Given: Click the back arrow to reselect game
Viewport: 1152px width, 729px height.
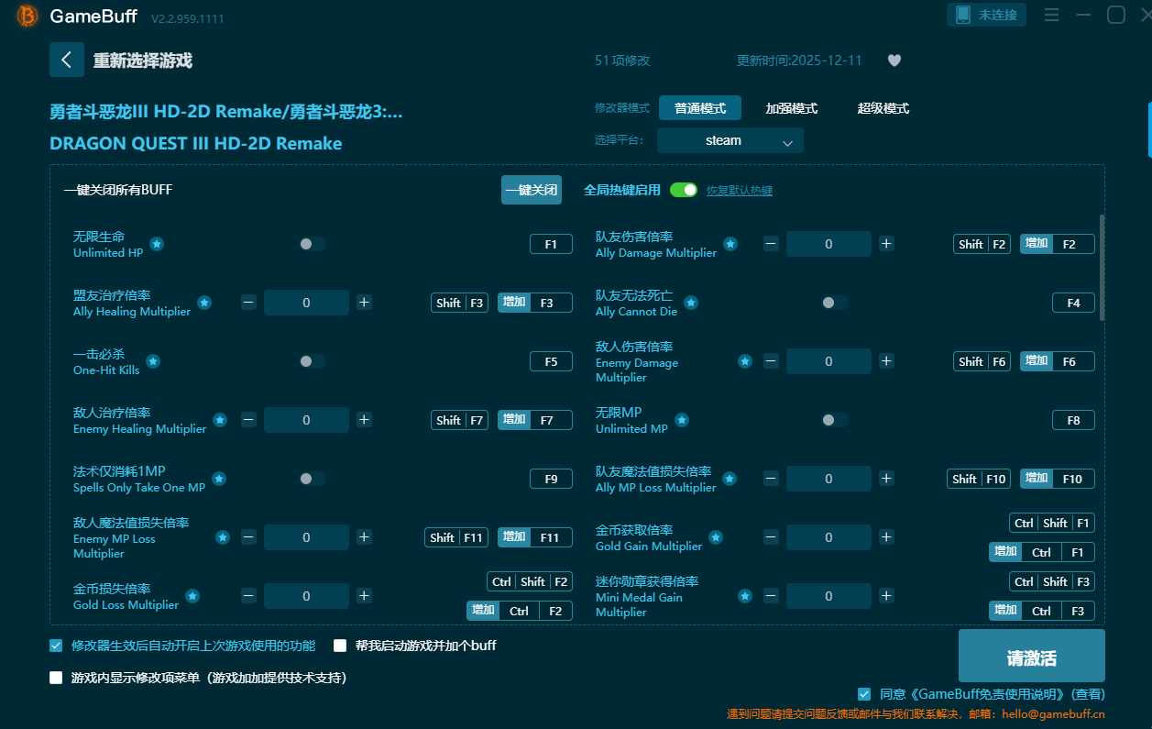Looking at the screenshot, I should (66, 61).
